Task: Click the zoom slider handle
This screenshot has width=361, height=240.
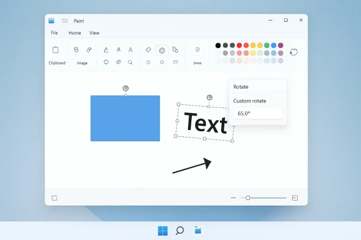Action: pyautogui.click(x=248, y=197)
